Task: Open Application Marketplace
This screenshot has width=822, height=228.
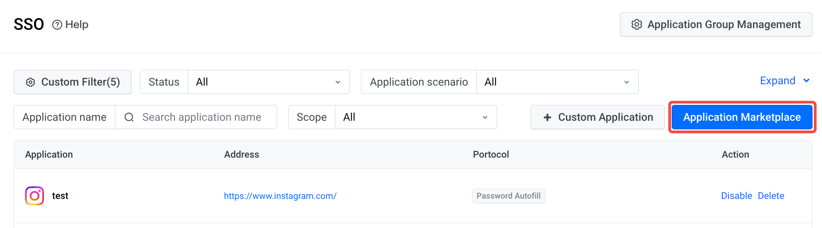Action: point(742,117)
